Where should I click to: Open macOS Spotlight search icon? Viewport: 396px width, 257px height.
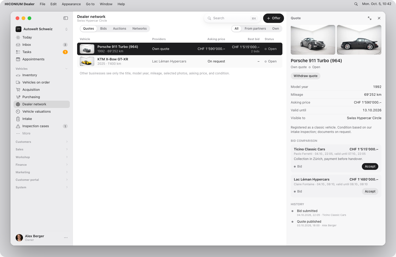point(356,4)
